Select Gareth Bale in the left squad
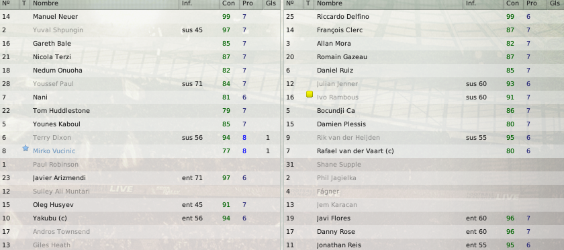Screen dimensions: 564x250 [x=52, y=44]
